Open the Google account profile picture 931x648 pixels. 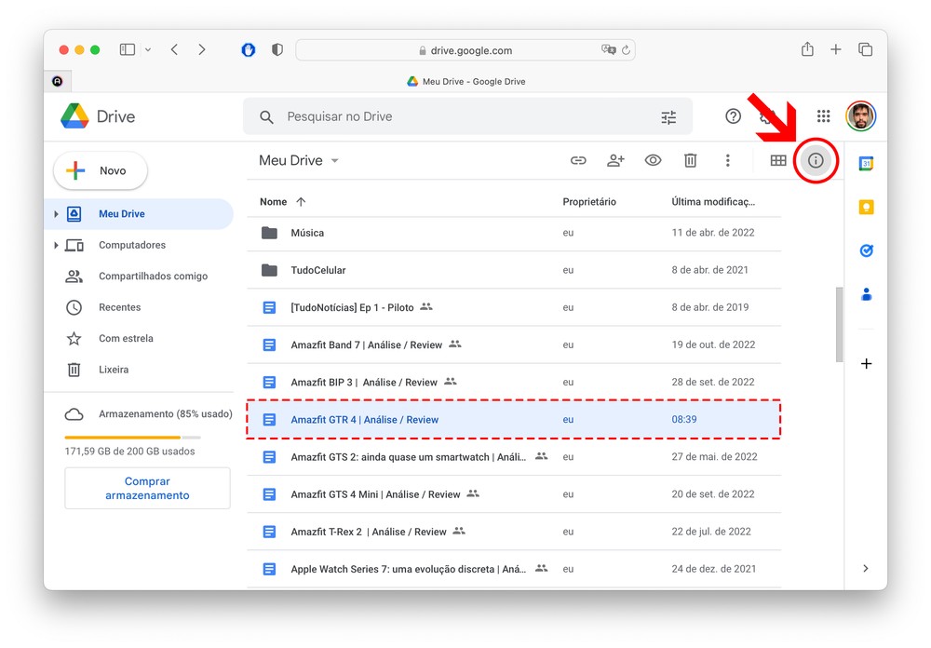(x=861, y=116)
